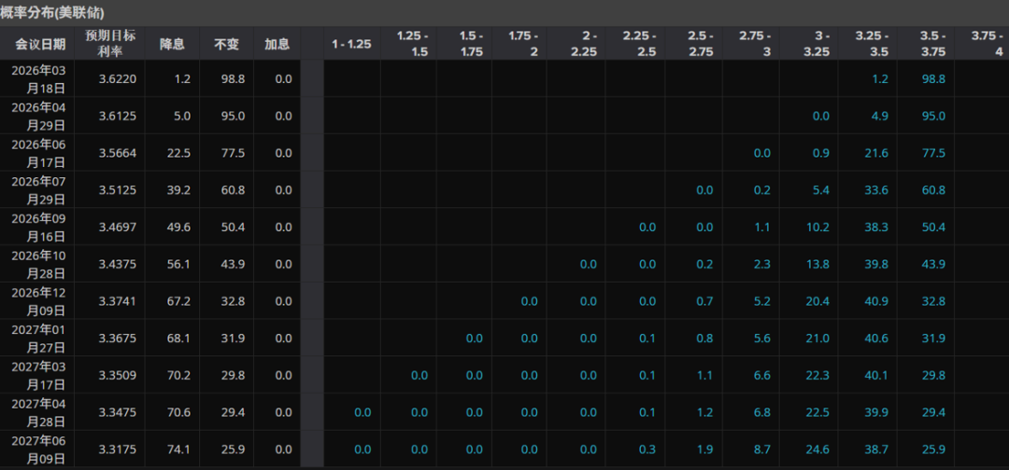Click 3.25 - 3.5 value 33.6 in July 2026 row

pos(875,190)
